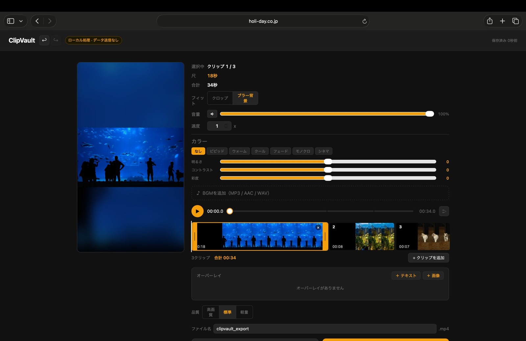Click the file name field clipvault_export

[x=325, y=329]
